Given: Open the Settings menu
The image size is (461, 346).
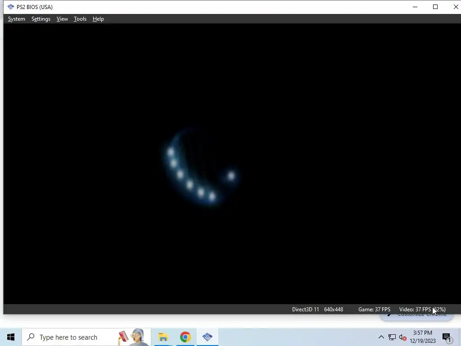Looking at the screenshot, I should point(41,19).
